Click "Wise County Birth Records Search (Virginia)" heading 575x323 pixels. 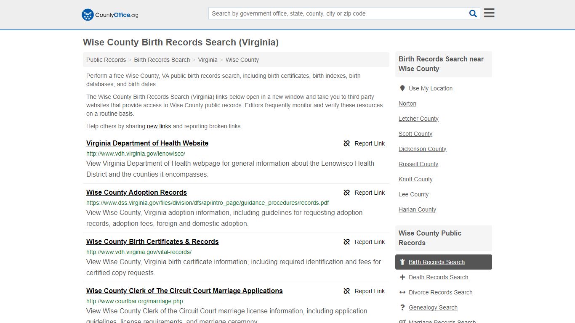(181, 42)
